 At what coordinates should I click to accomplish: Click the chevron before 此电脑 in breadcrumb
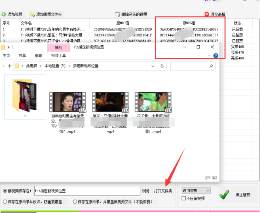click(22, 66)
